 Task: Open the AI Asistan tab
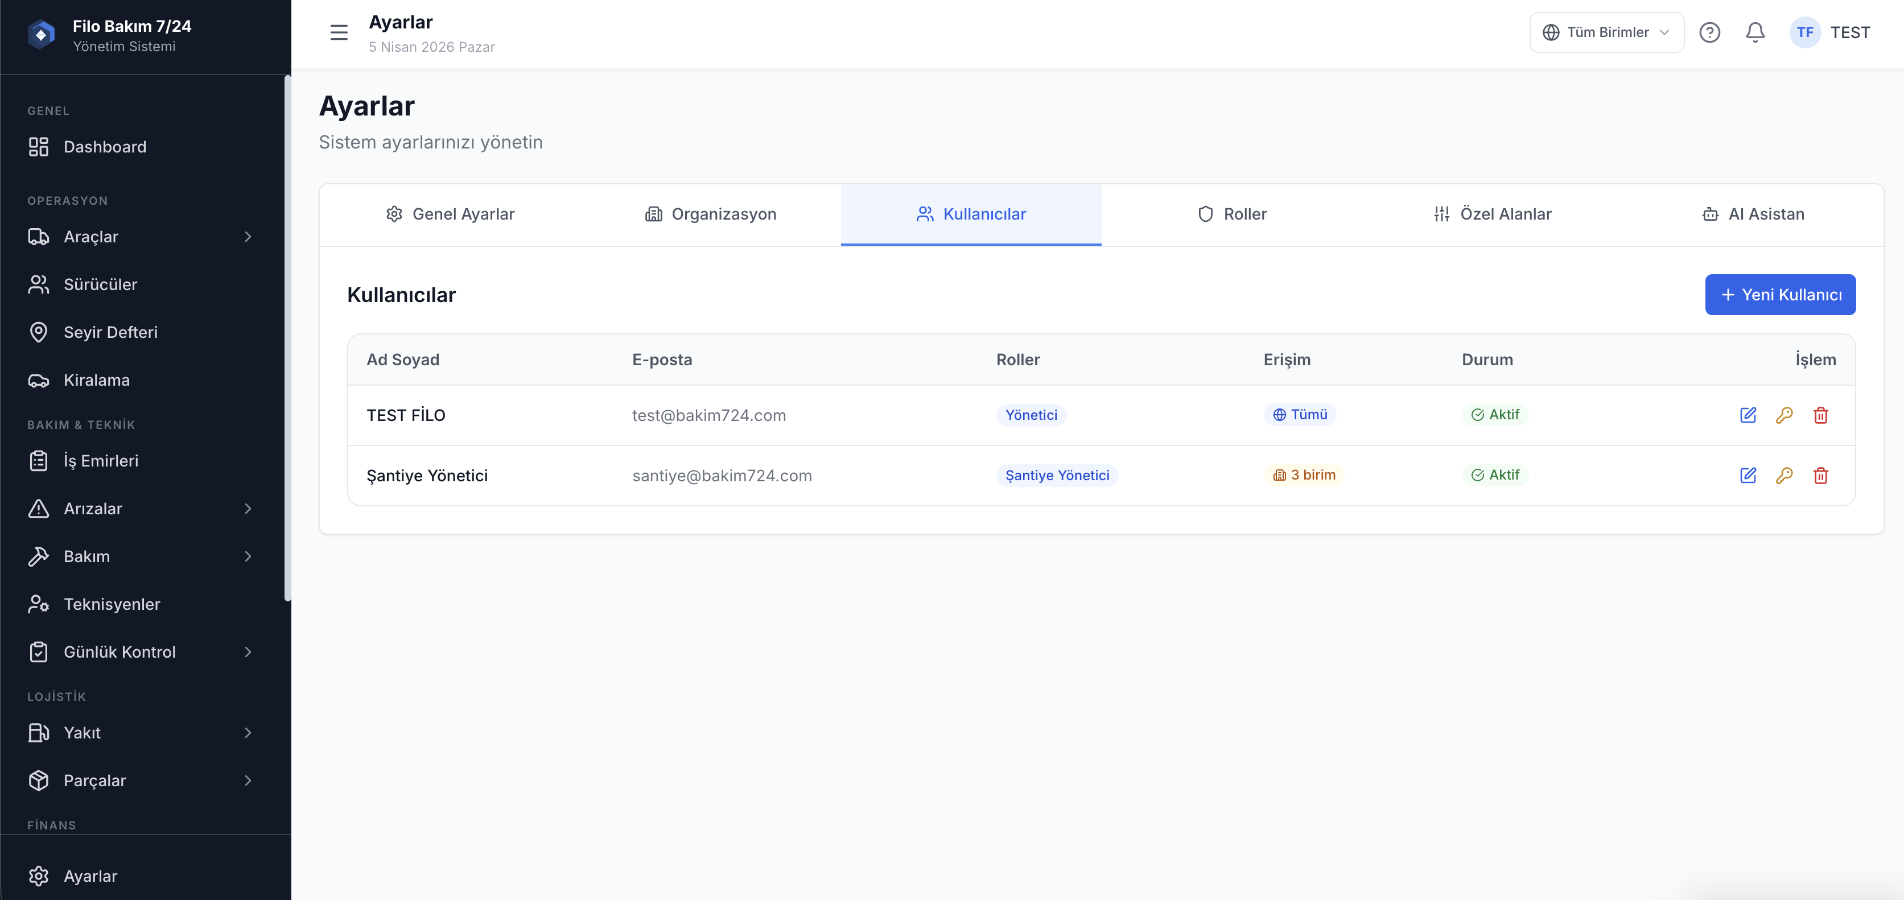pos(1753,214)
